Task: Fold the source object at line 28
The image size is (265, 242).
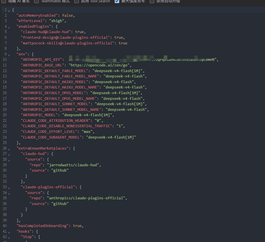Action: click(x=9, y=161)
